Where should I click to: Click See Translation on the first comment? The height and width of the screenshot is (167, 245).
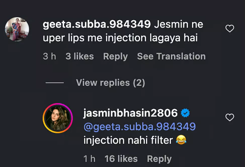(171, 57)
